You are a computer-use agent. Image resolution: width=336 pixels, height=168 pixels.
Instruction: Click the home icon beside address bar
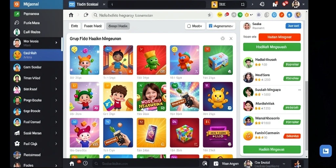pyautogui.click(x=71, y=15)
